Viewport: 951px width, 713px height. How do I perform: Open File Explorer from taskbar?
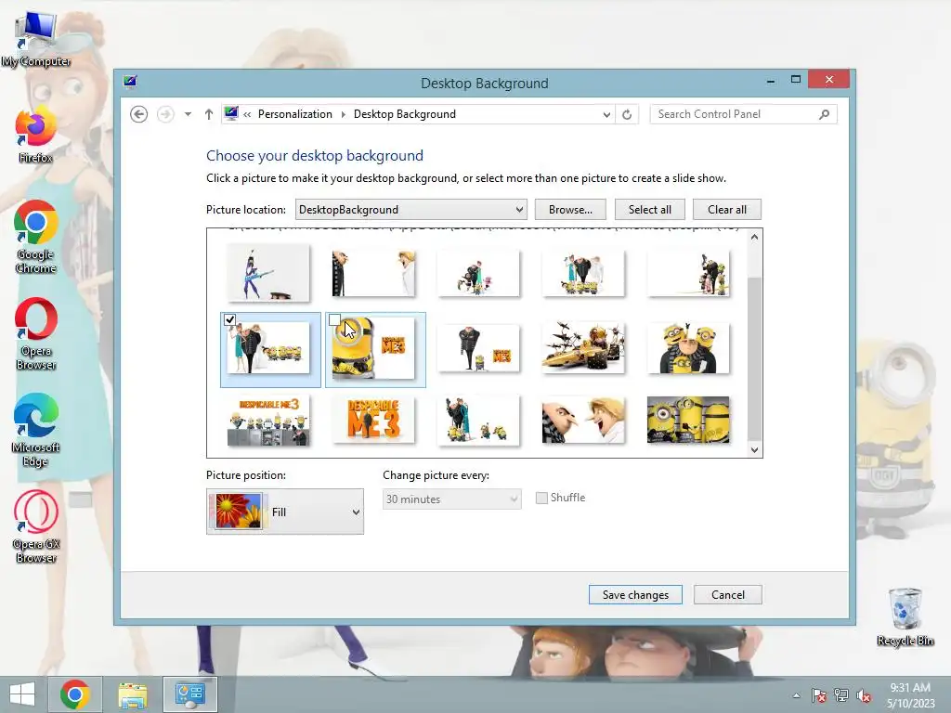coord(132,694)
